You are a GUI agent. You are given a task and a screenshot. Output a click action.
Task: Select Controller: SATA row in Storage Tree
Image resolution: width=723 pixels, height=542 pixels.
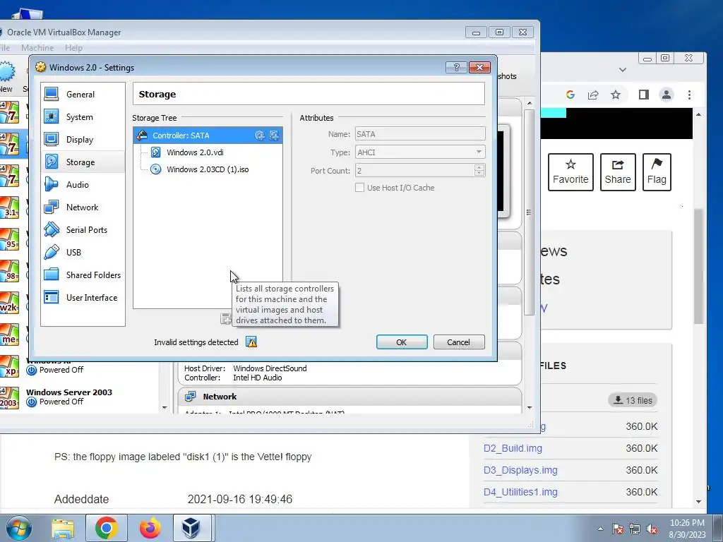(x=208, y=135)
